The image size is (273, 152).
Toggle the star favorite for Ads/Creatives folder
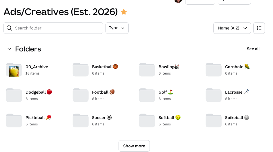[x=124, y=12]
